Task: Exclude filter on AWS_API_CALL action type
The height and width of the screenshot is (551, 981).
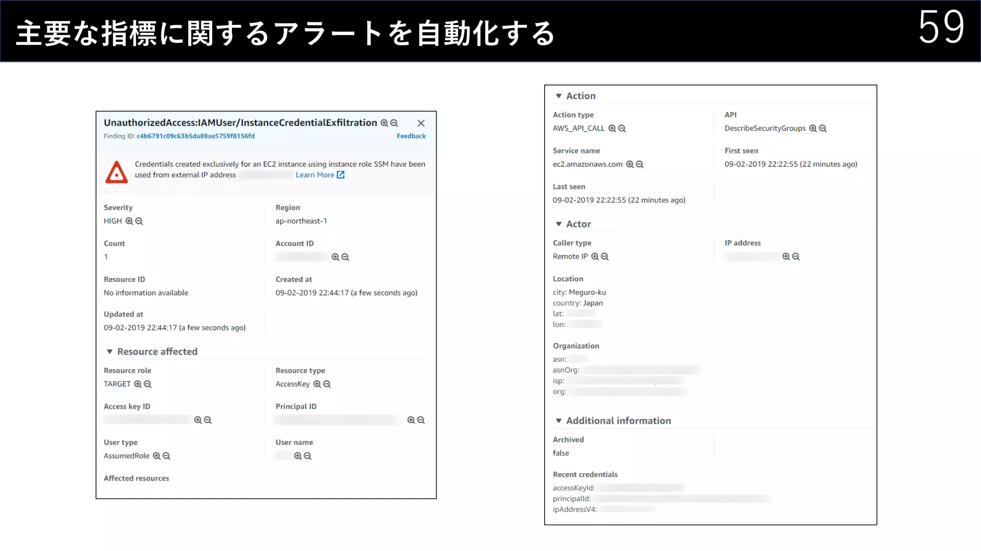Action: [x=622, y=128]
